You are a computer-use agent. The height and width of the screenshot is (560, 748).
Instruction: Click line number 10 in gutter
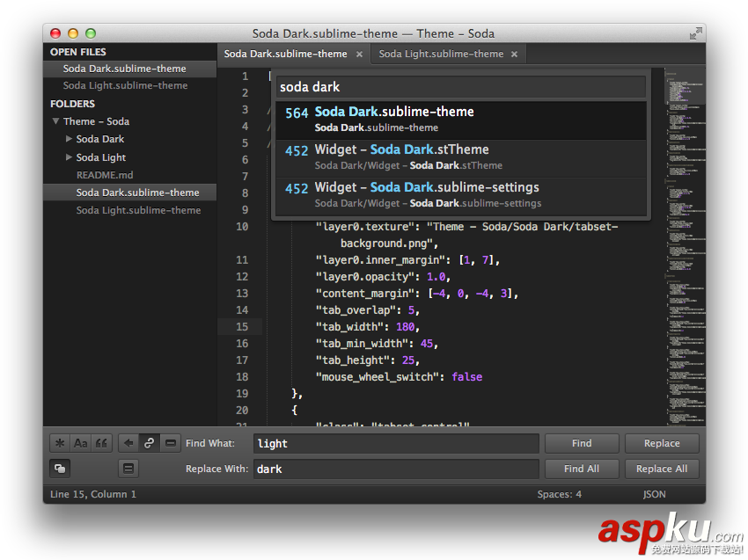pos(242,227)
